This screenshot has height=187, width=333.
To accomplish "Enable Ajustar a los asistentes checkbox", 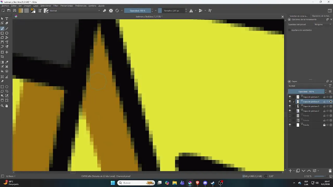I will [289, 30].
